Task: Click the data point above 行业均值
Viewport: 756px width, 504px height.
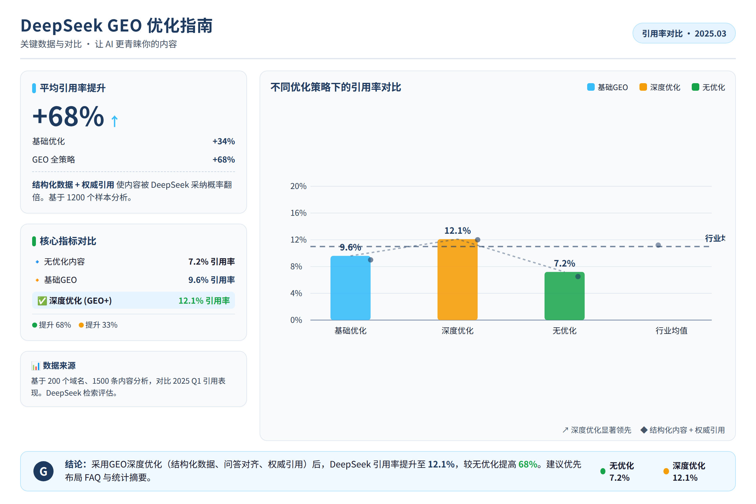Action: pos(658,245)
